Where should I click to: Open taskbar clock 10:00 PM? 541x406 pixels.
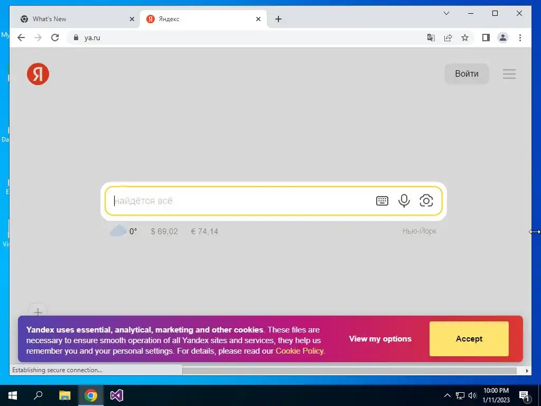pos(496,395)
